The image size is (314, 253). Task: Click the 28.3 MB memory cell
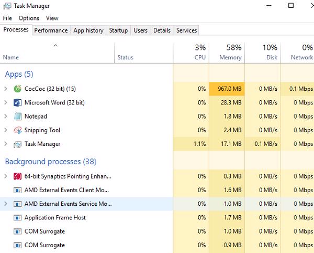(227, 102)
